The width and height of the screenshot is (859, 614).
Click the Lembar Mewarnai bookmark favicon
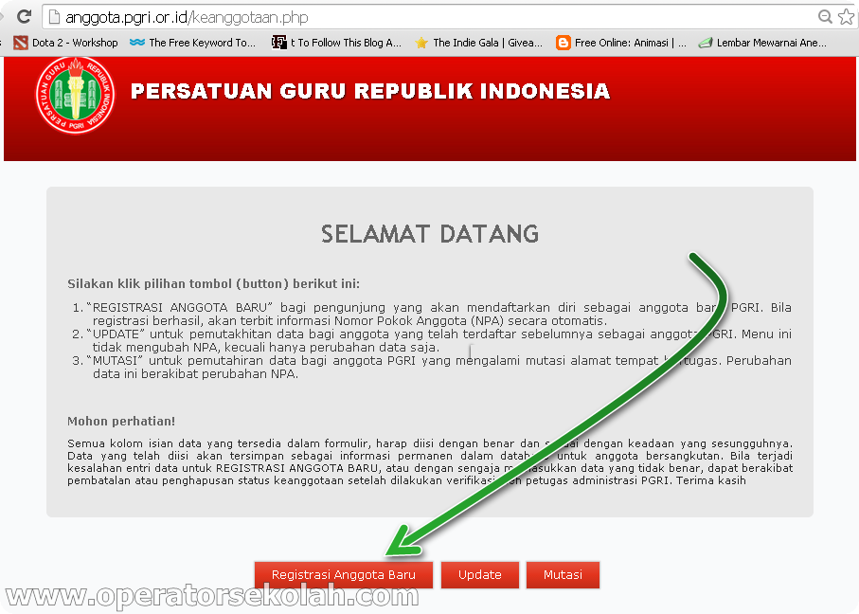706,43
